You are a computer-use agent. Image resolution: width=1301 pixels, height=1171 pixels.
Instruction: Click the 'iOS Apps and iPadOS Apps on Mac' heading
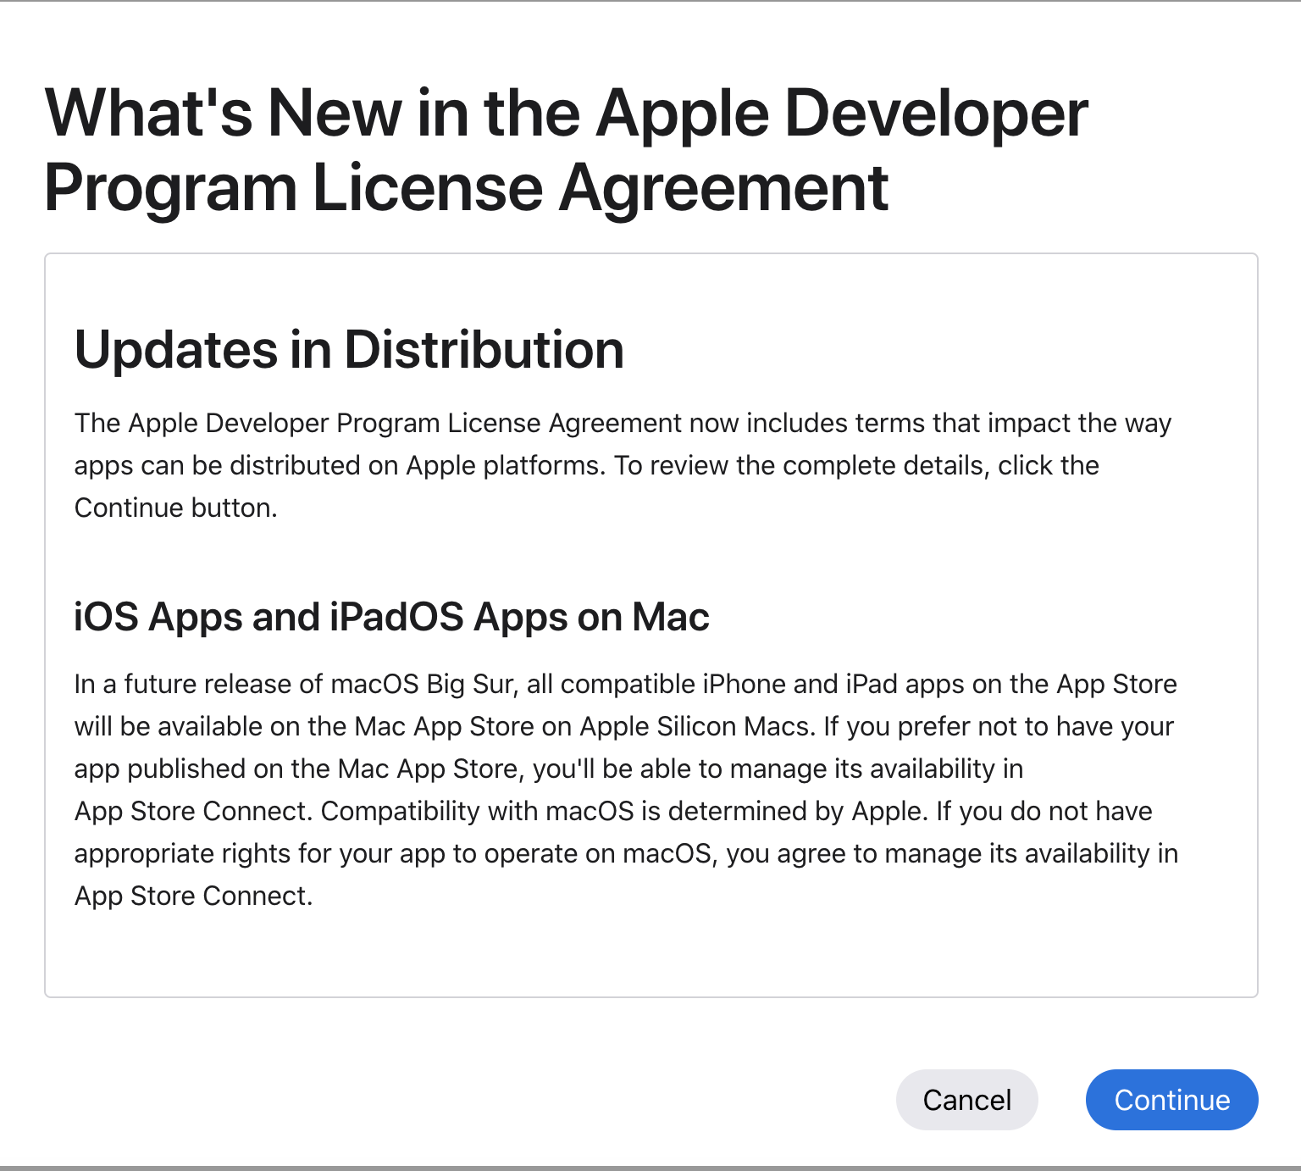click(391, 616)
